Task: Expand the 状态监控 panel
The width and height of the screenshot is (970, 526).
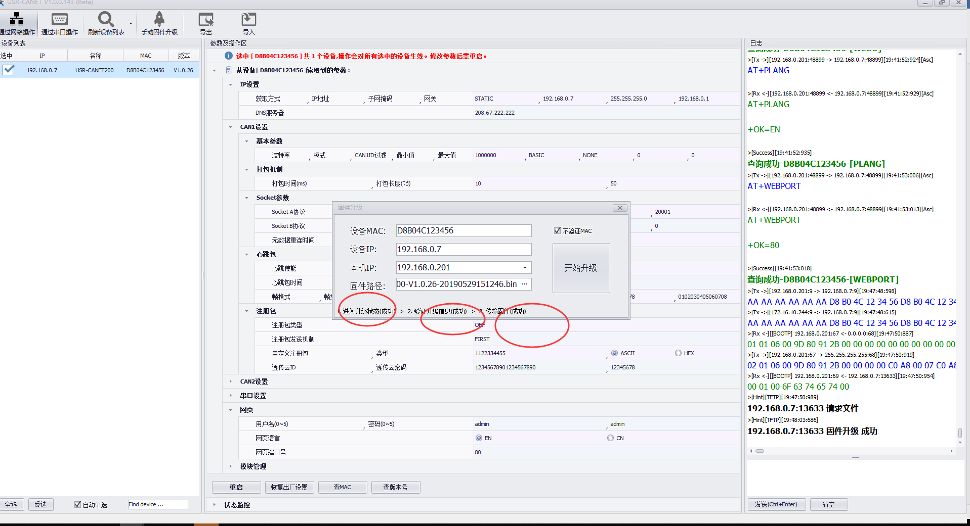Action: pos(215,505)
